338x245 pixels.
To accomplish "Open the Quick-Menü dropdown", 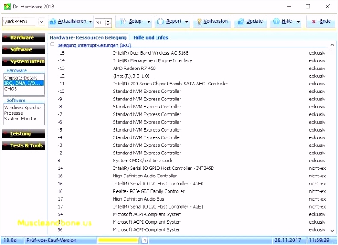I will coord(41,21).
